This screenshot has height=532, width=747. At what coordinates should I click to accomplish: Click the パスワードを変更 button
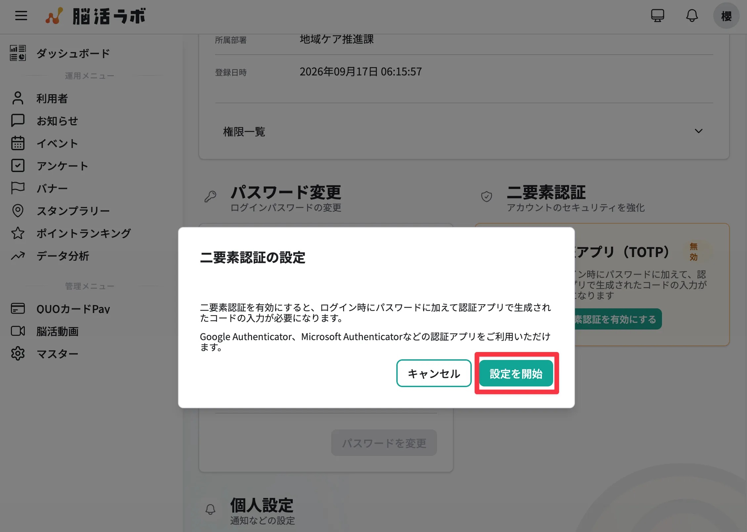pos(384,443)
